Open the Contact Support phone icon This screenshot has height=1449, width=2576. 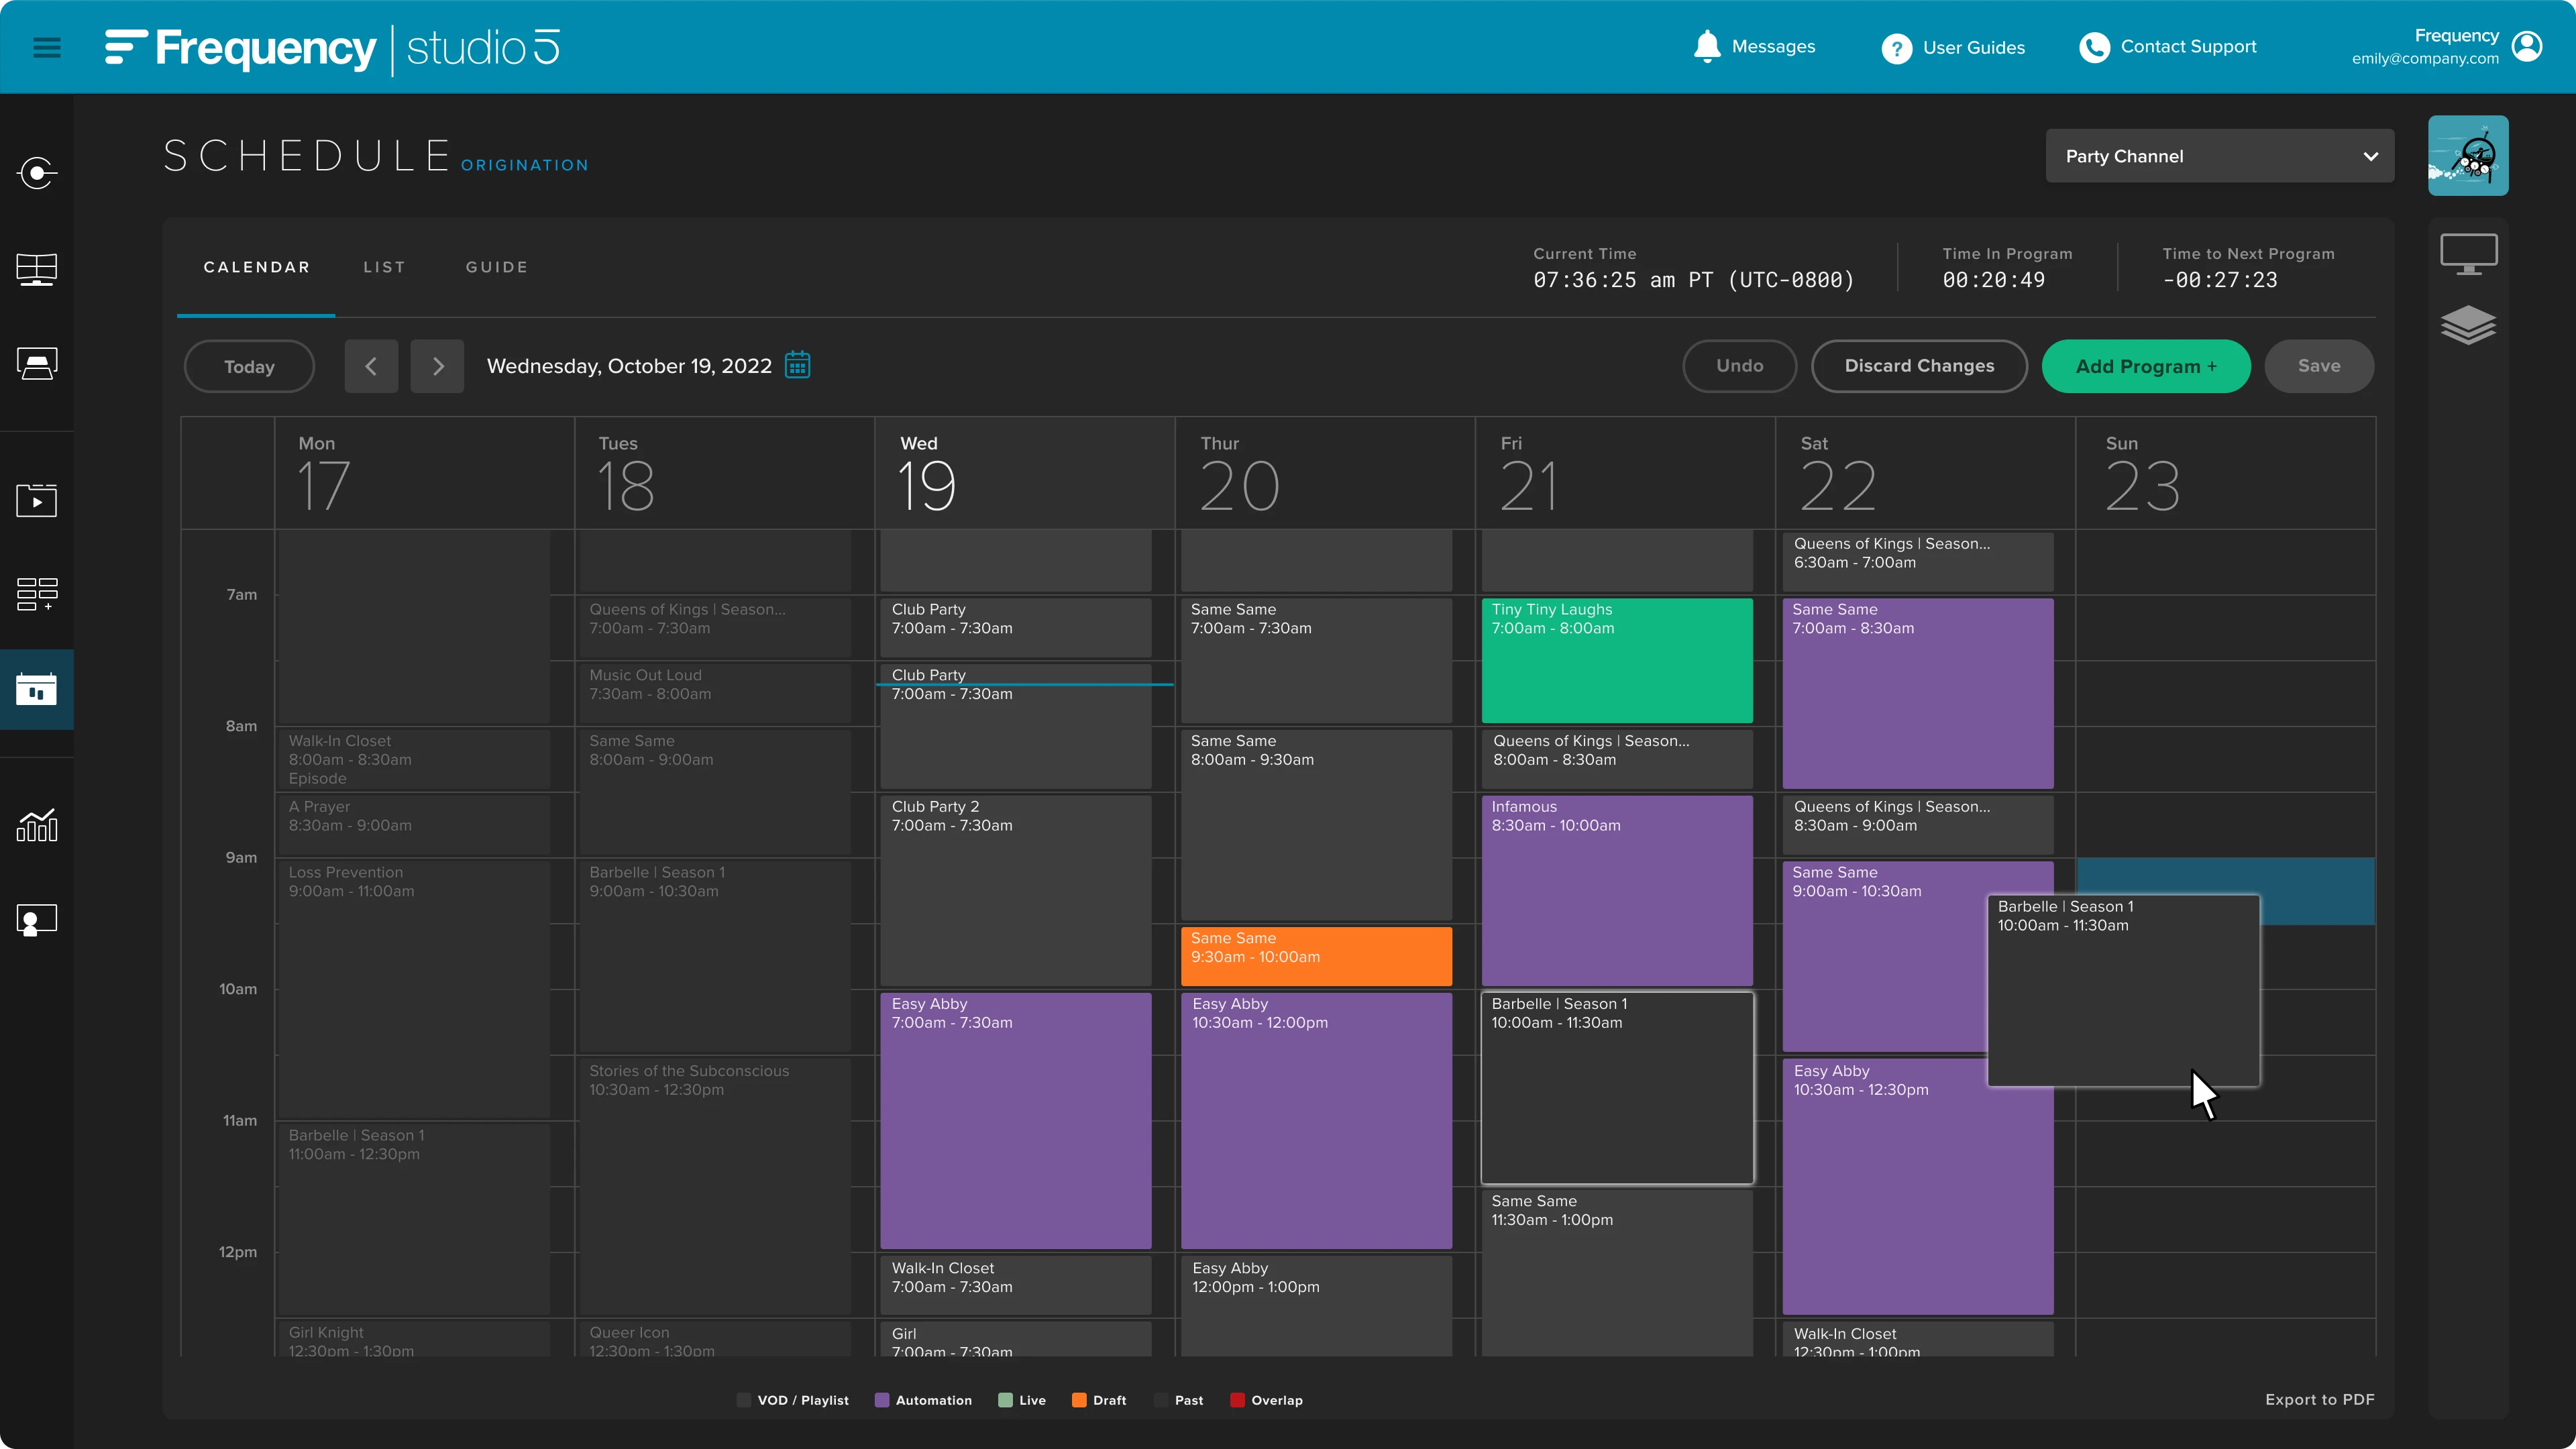tap(2094, 47)
